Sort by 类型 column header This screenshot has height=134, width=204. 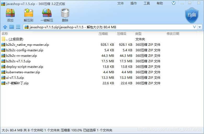pyautogui.click(x=138, y=33)
